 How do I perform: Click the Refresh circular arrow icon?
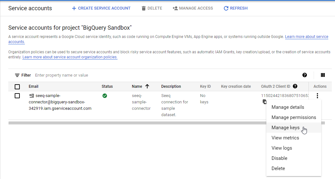click(226, 8)
